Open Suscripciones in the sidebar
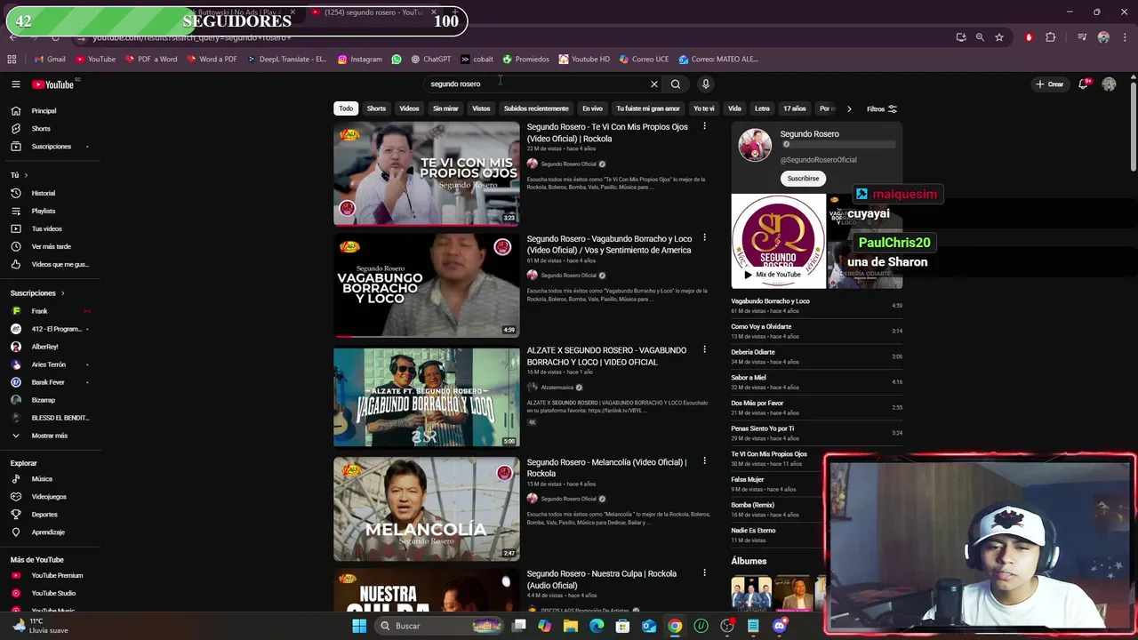Image resolution: width=1138 pixels, height=640 pixels. point(51,147)
